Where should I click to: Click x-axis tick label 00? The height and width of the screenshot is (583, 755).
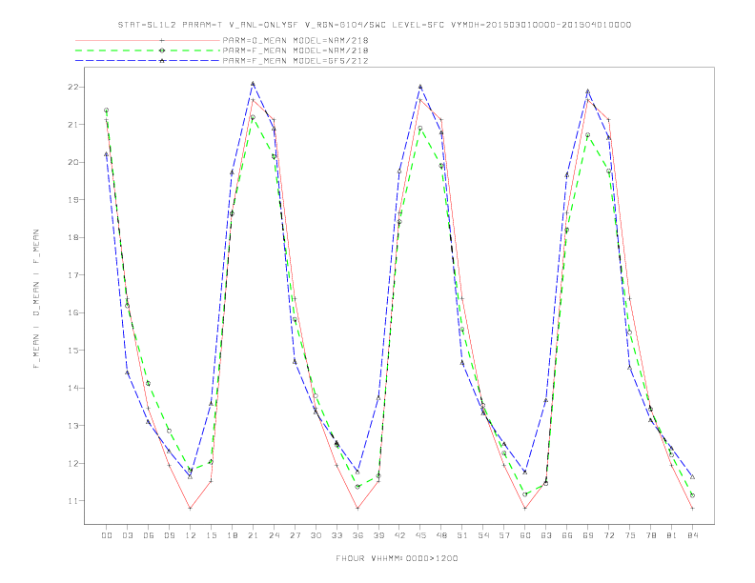point(107,535)
